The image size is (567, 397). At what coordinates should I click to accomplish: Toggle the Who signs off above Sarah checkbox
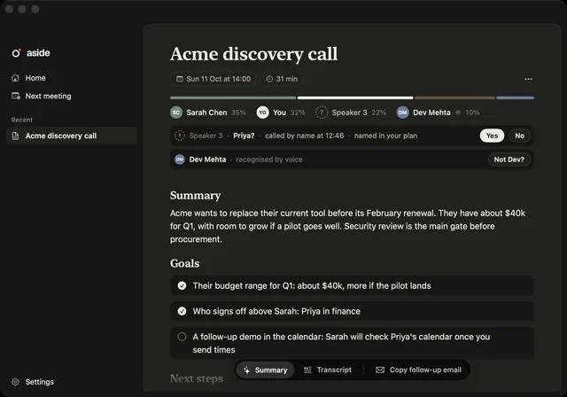182,311
